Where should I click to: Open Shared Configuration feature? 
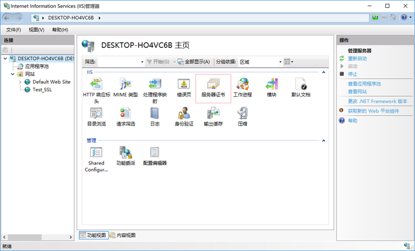(x=96, y=159)
